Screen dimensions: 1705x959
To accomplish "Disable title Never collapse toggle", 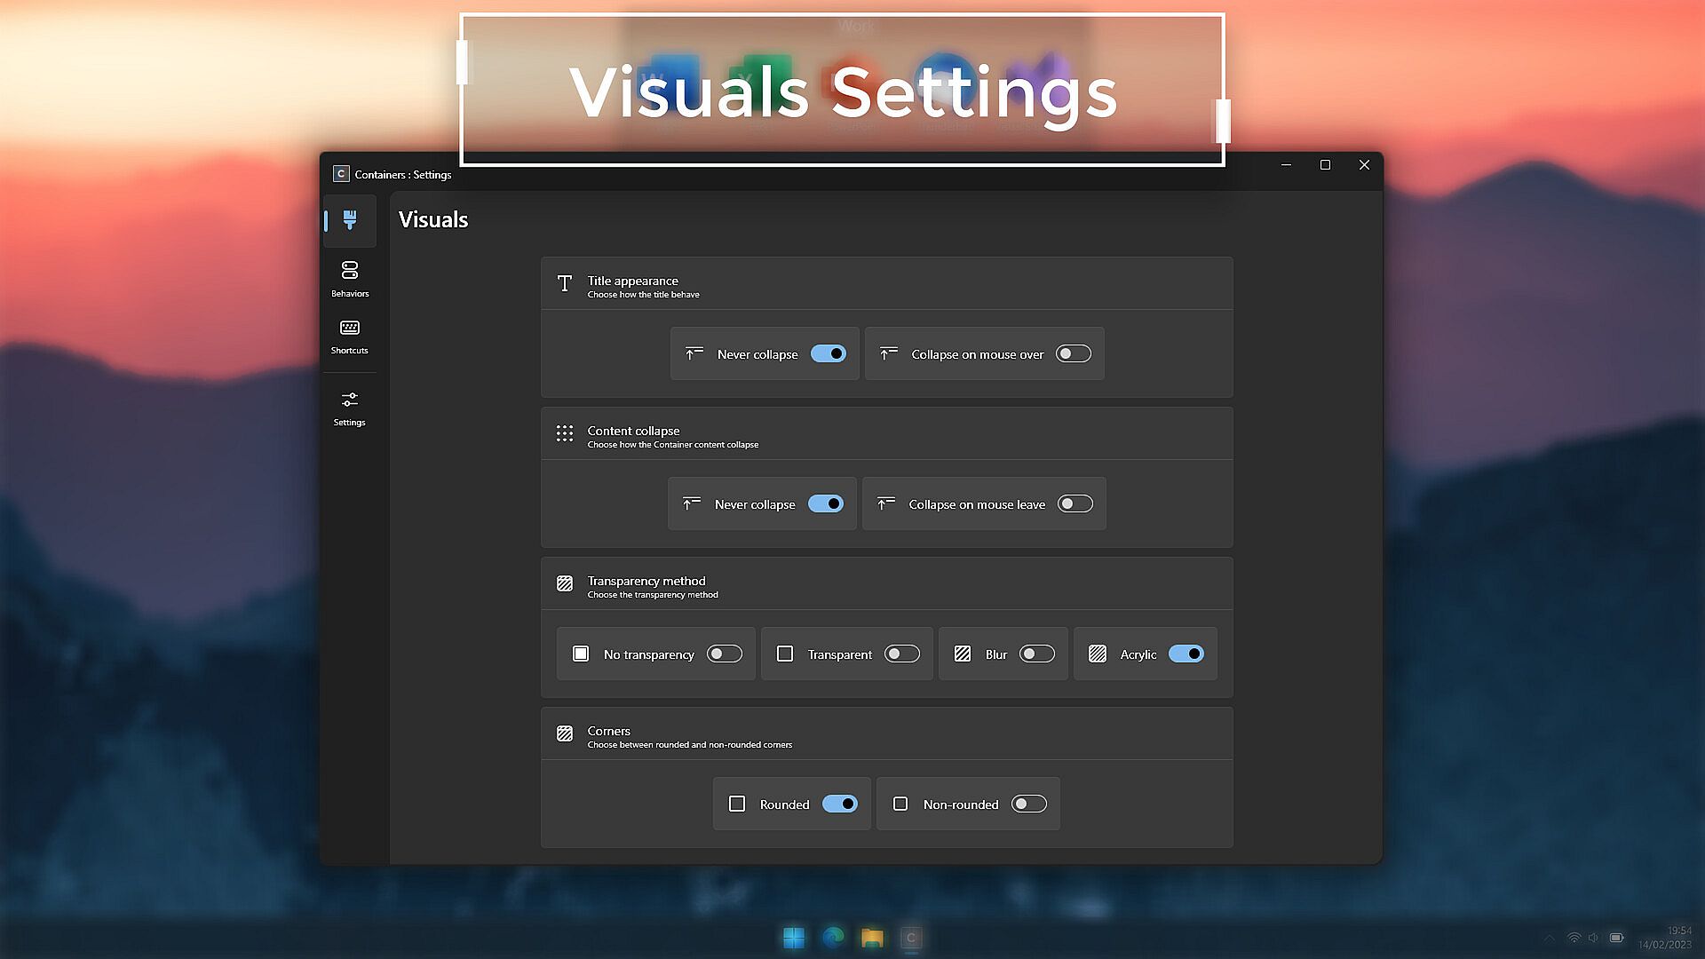I will (829, 353).
